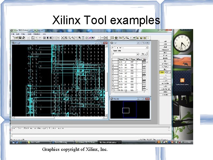The height and width of the screenshot is (160, 213).
Task: Click the analog clock gadget in sidebar
Action: (x=182, y=42)
